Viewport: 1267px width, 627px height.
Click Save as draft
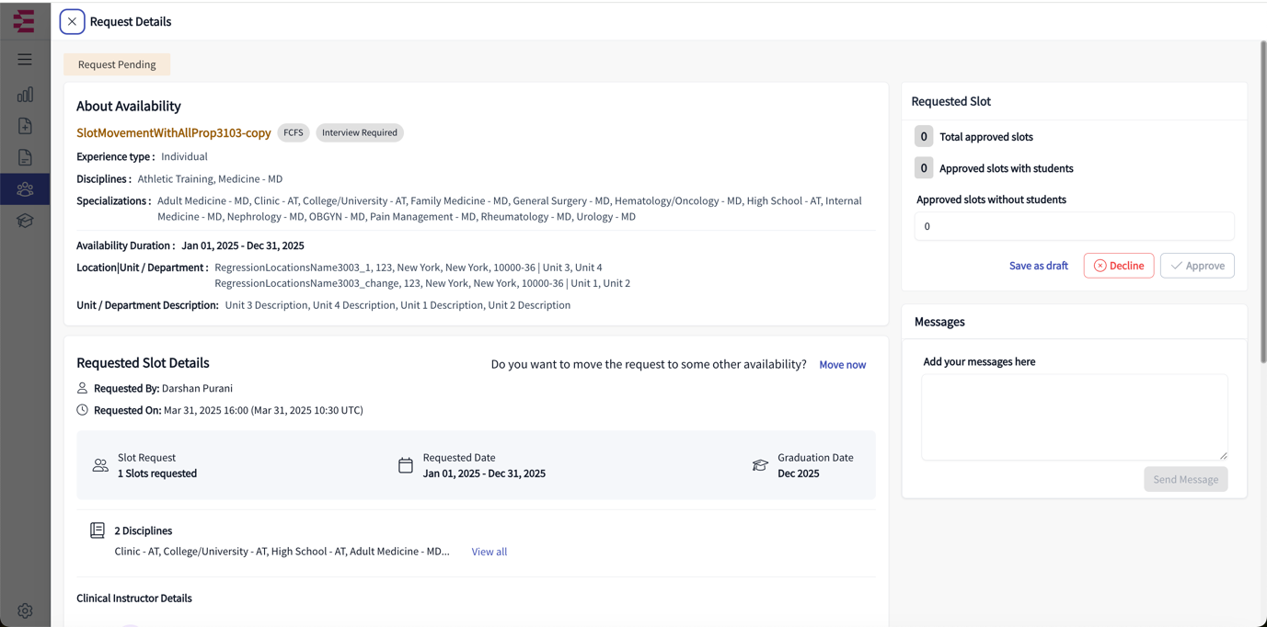coord(1039,266)
